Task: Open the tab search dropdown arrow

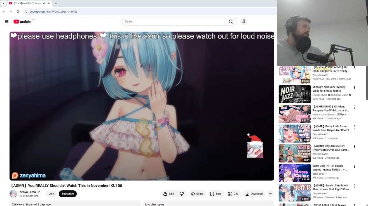Action: pyautogui.click(x=4, y=3)
